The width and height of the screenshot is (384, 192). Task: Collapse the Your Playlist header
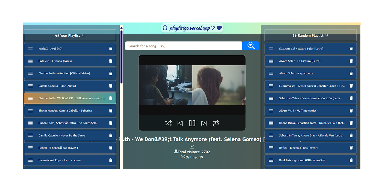tap(70, 35)
